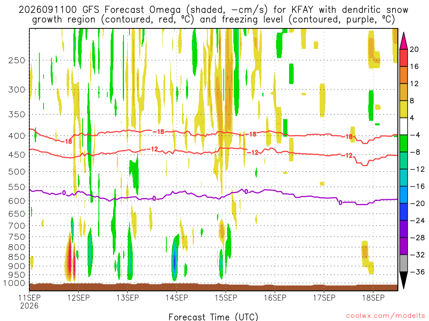Viewport: 429px width, 321px height.
Task: Click the black downward arrow below colorbar
Action: coord(403,280)
